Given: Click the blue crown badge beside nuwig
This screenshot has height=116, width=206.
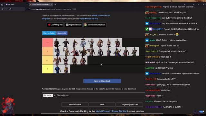Looking at the screenshot, I should [x=147, y=40].
